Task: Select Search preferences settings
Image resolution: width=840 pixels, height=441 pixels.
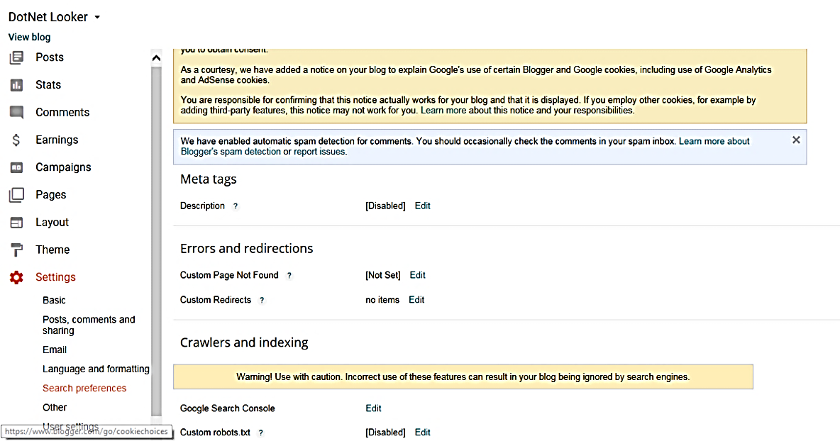Action: click(x=84, y=388)
